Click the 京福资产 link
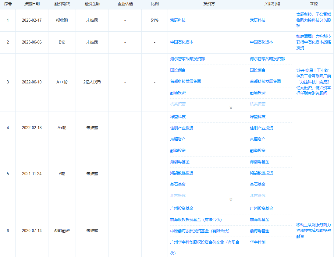334x257 pixels. coord(177,139)
